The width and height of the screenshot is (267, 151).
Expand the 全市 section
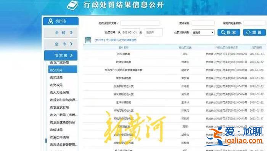point(61,44)
